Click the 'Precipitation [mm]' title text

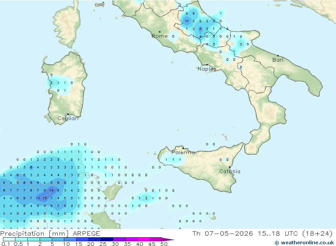(34, 233)
